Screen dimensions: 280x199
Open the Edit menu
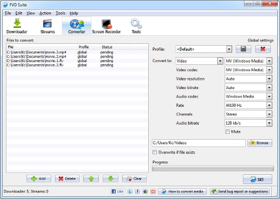tap(19, 13)
